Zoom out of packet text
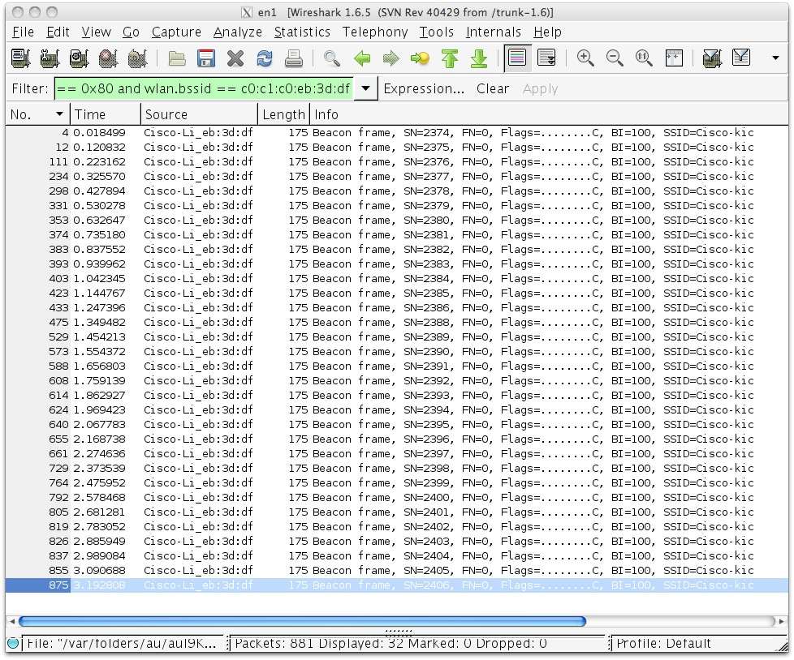794x660 pixels. click(615, 58)
